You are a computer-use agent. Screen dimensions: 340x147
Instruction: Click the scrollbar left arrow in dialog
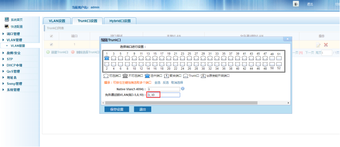point(103,103)
